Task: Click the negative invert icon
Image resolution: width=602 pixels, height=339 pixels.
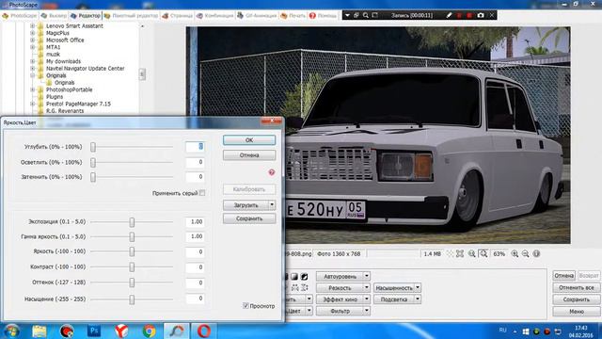Action: coord(304,276)
